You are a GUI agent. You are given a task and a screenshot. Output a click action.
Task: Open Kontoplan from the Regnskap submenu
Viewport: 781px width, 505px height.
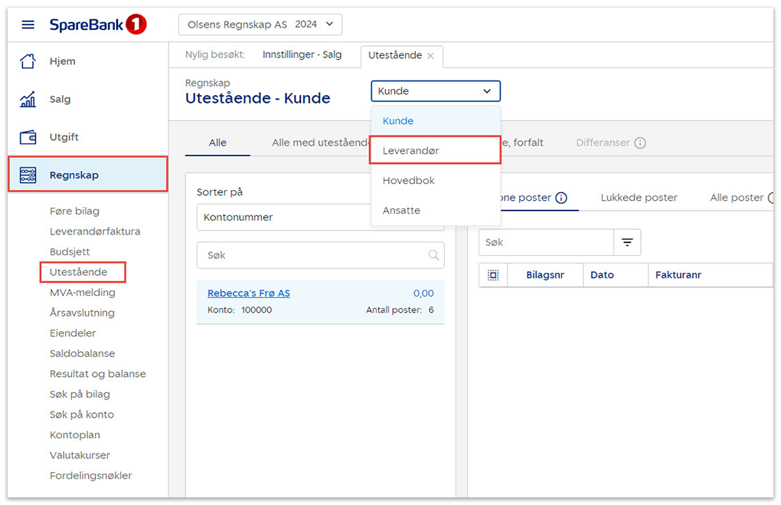[x=74, y=435]
